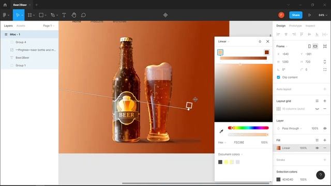Toggle constrain proportions link icon
The image size is (331, 186).
tap(325, 62)
